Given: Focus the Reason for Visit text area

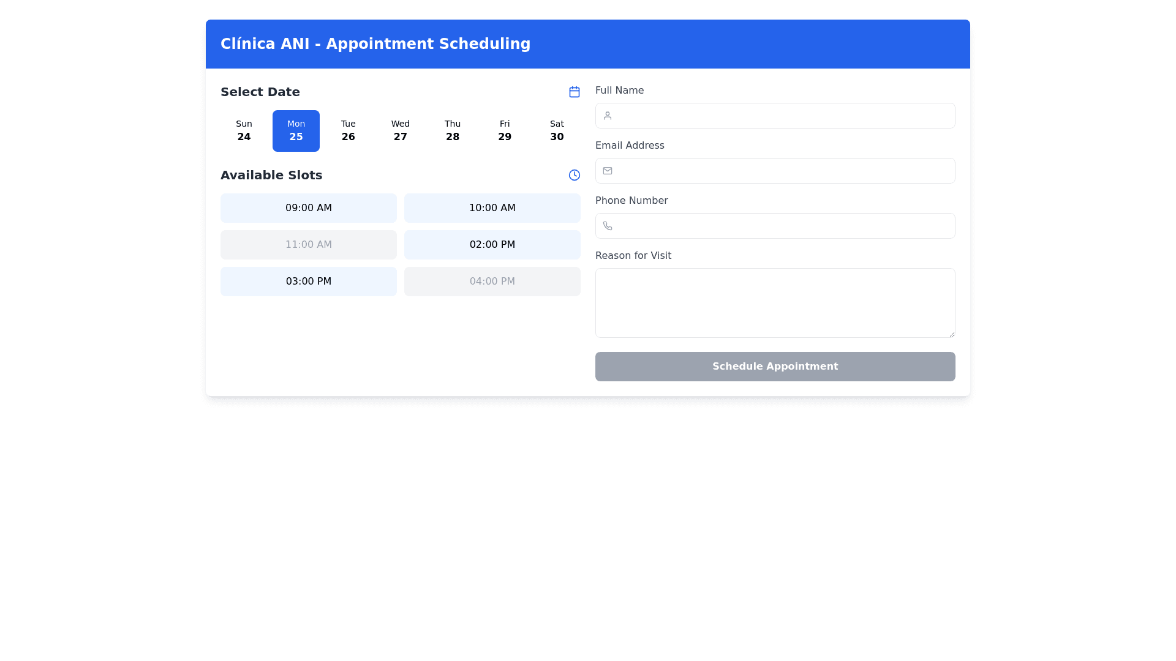Looking at the screenshot, I should (775, 302).
